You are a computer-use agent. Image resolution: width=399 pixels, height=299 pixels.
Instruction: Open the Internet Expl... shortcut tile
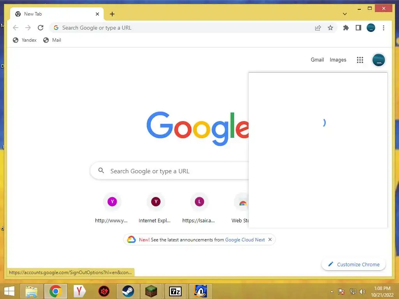pyautogui.click(x=155, y=208)
